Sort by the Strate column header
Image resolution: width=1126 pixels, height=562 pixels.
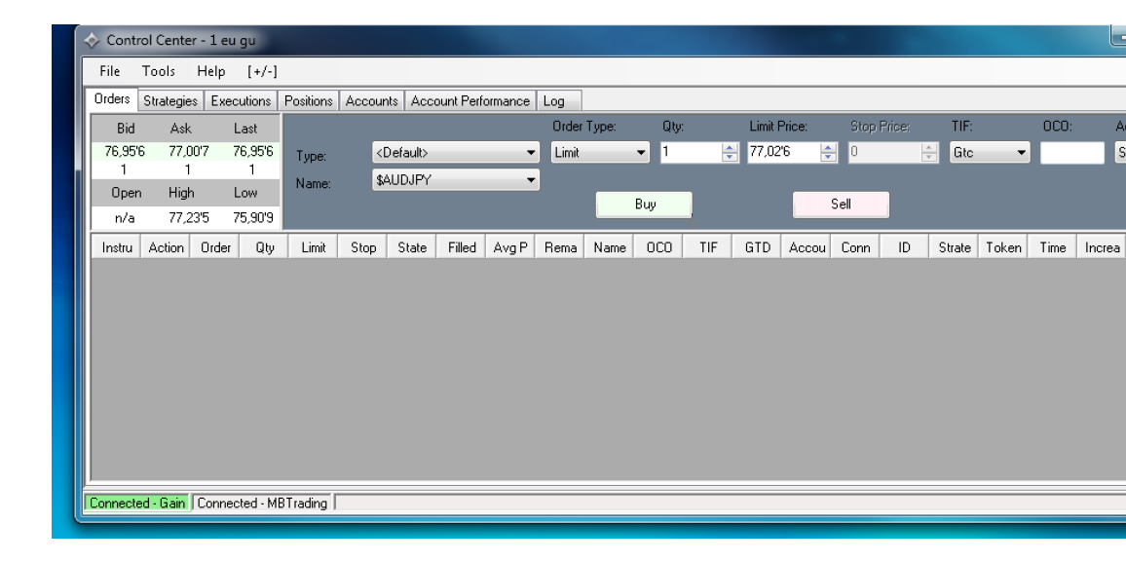point(954,247)
